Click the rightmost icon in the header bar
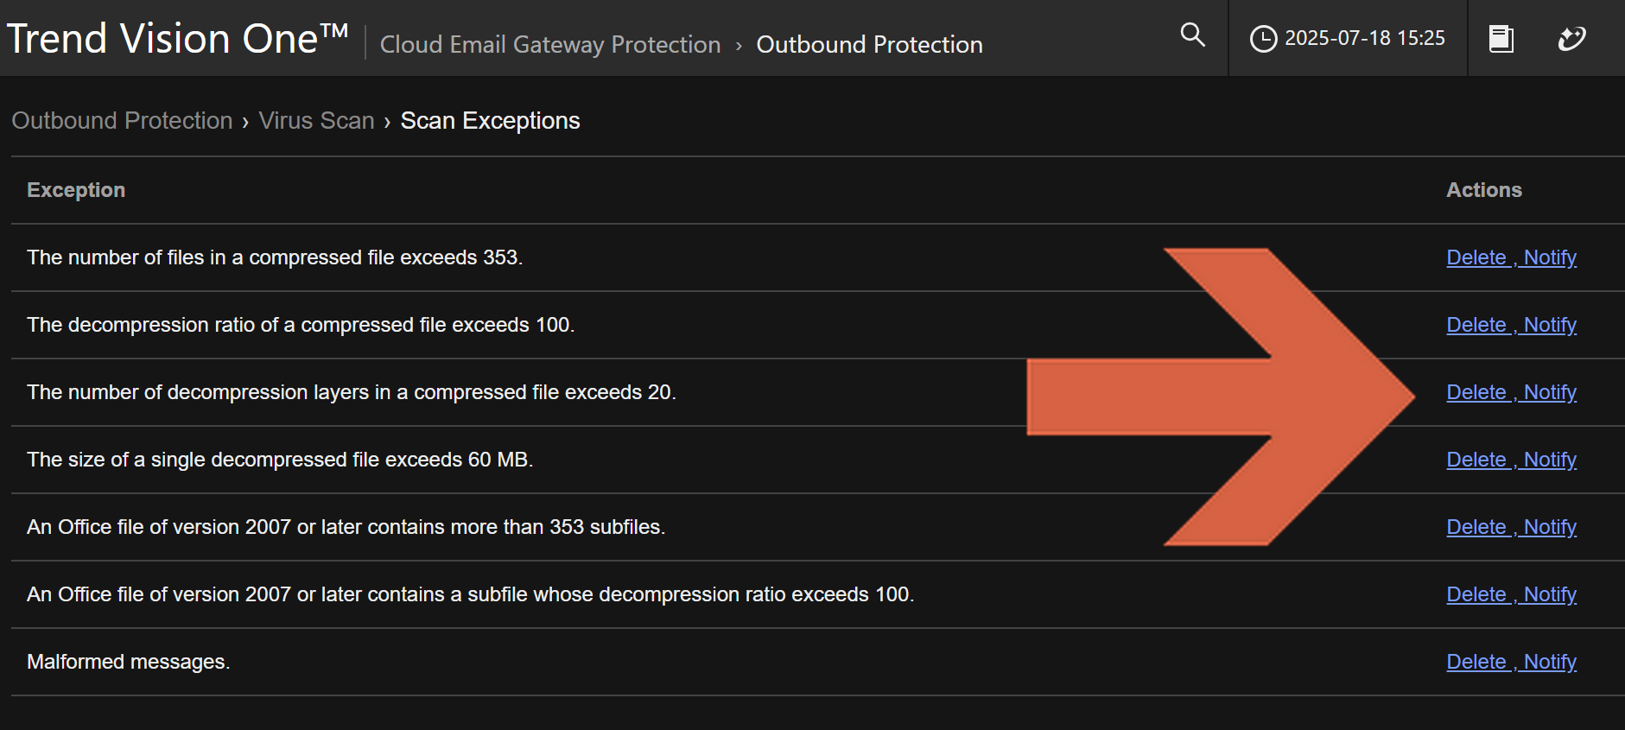1625x730 pixels. pyautogui.click(x=1571, y=39)
